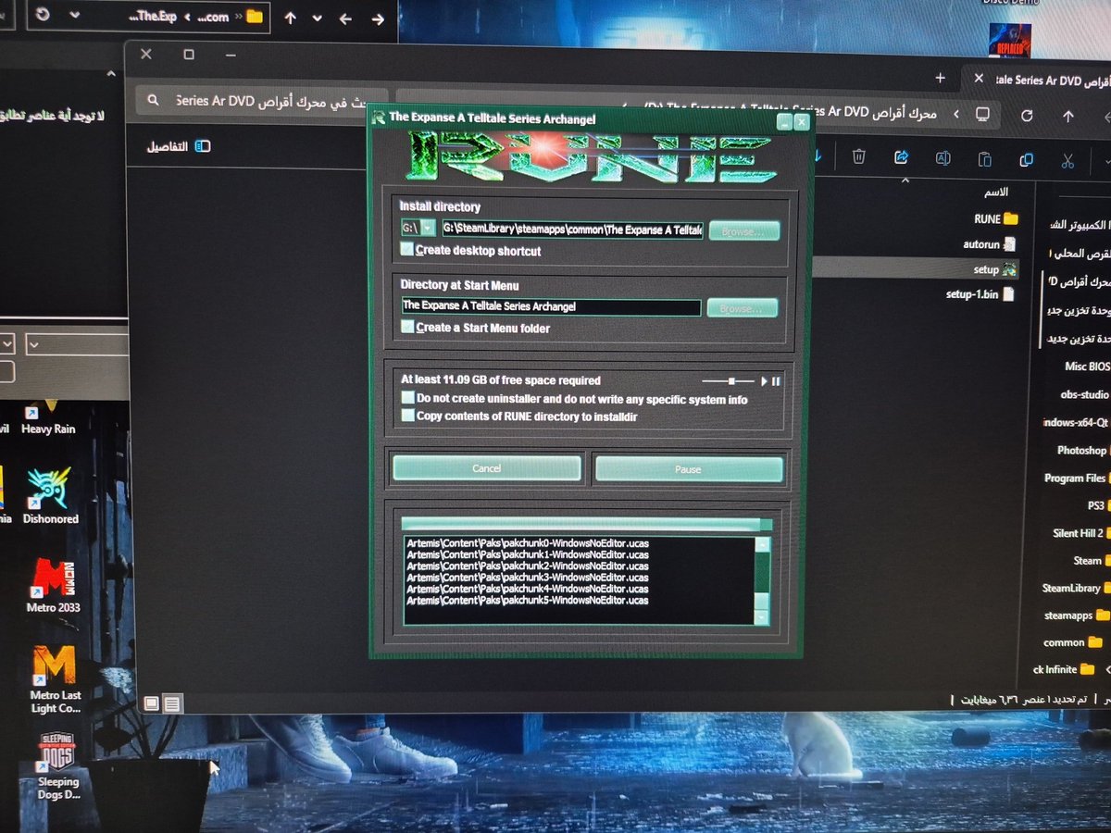Screen dimensions: 1111x833
Task: Open obs-studio in navigation pane
Action: point(1085,394)
